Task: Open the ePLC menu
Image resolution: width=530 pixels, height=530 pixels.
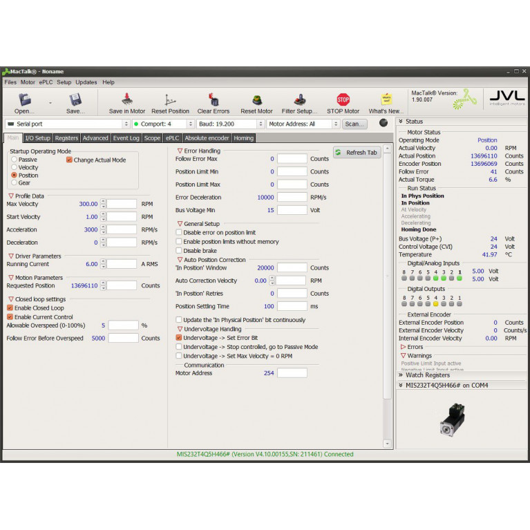Action: 46,82
